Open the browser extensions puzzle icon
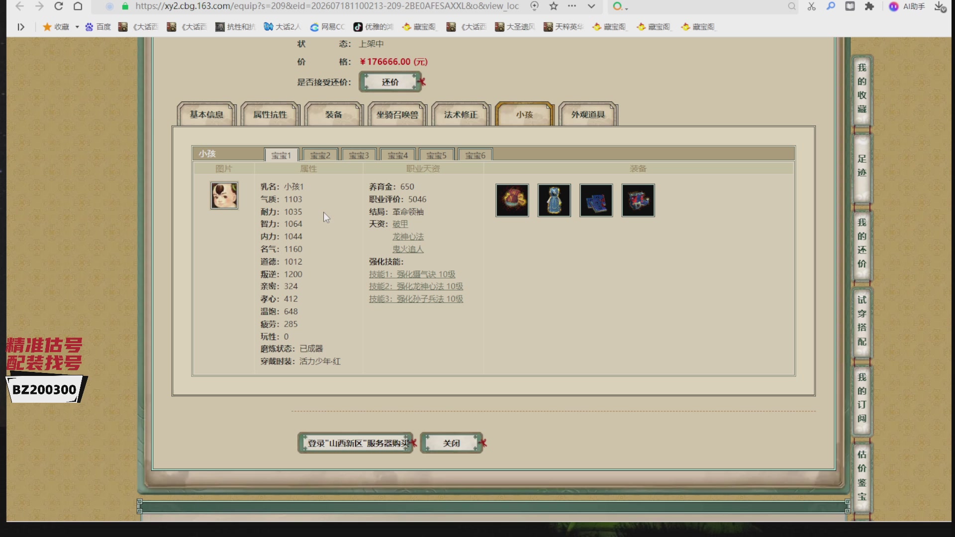Image resolution: width=955 pixels, height=537 pixels. [x=869, y=6]
